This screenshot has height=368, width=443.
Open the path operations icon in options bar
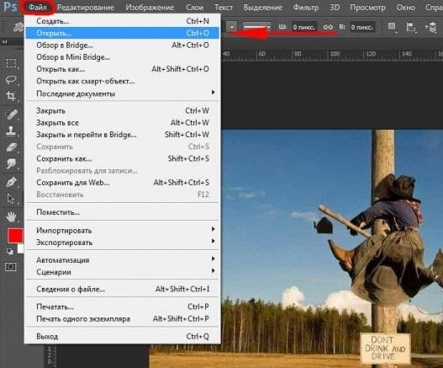pyautogui.click(x=393, y=27)
